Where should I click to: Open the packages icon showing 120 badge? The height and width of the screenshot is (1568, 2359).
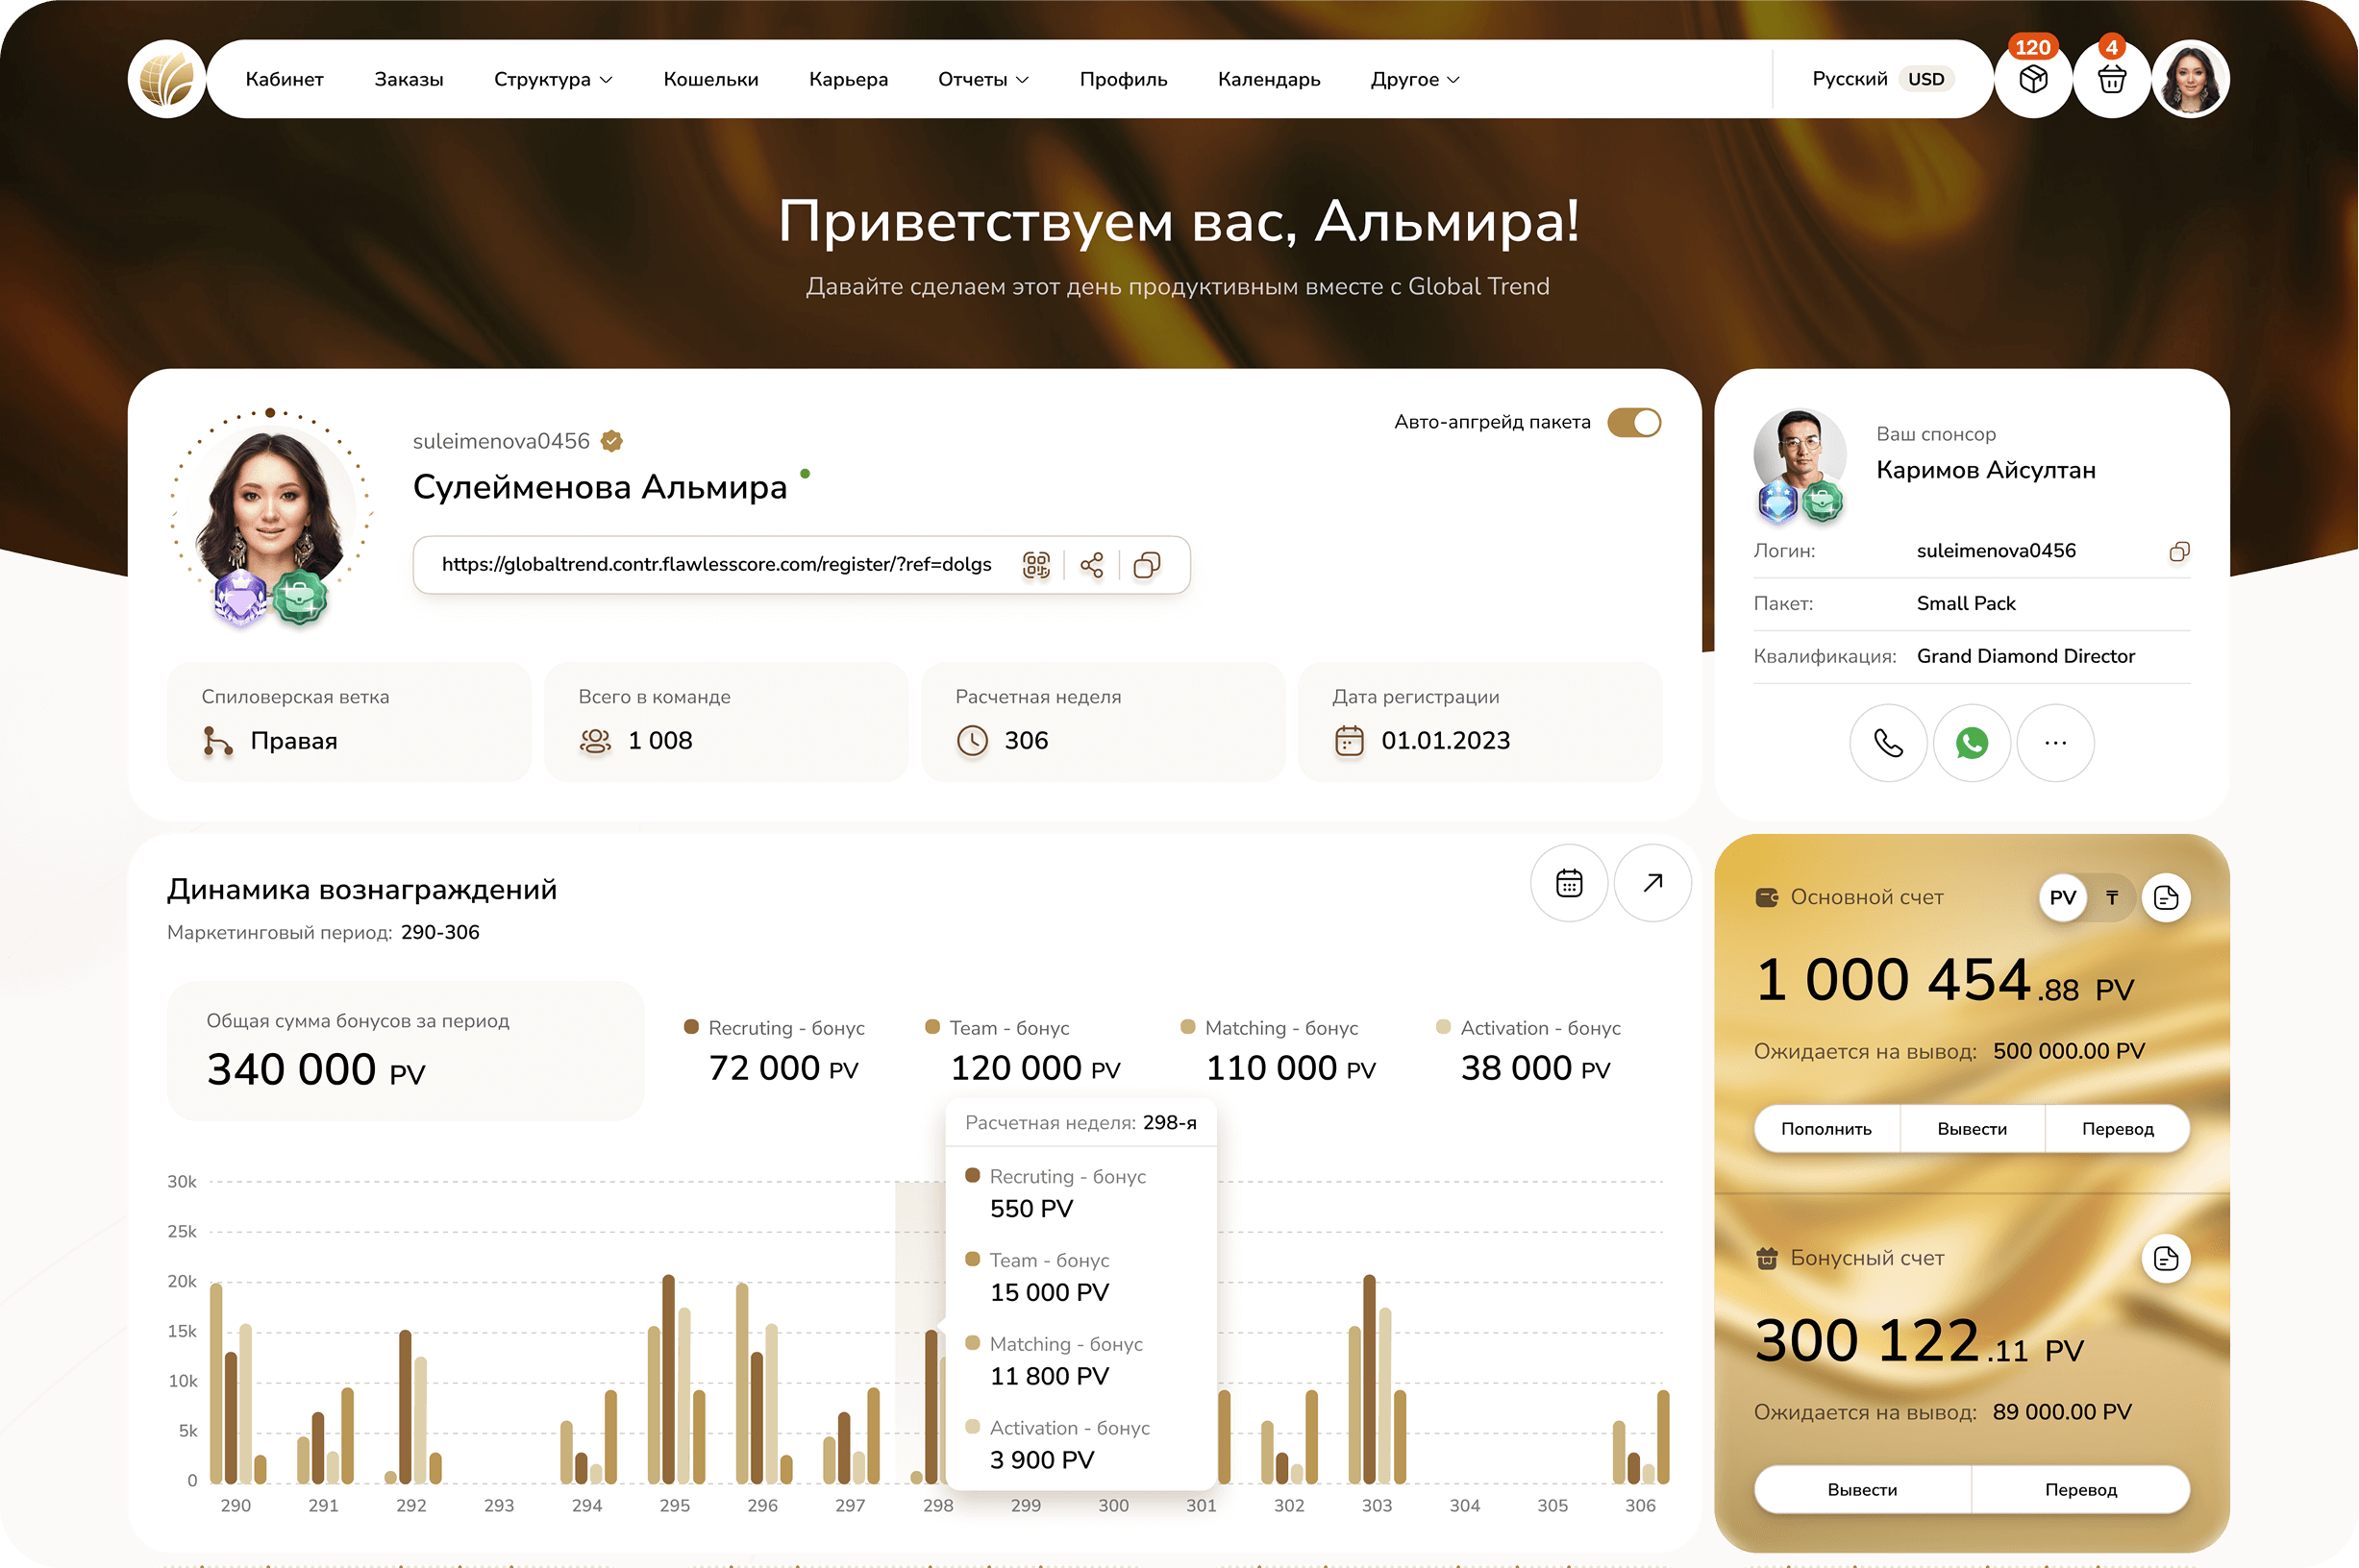(x=2033, y=78)
